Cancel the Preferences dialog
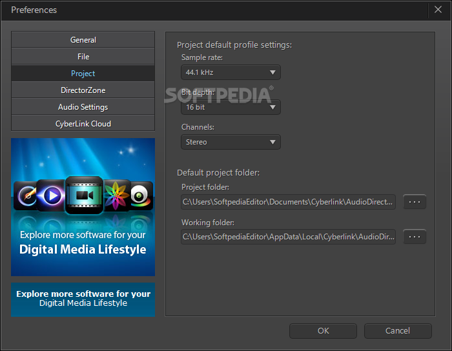Screen dimensions: 452x351 click(398, 331)
